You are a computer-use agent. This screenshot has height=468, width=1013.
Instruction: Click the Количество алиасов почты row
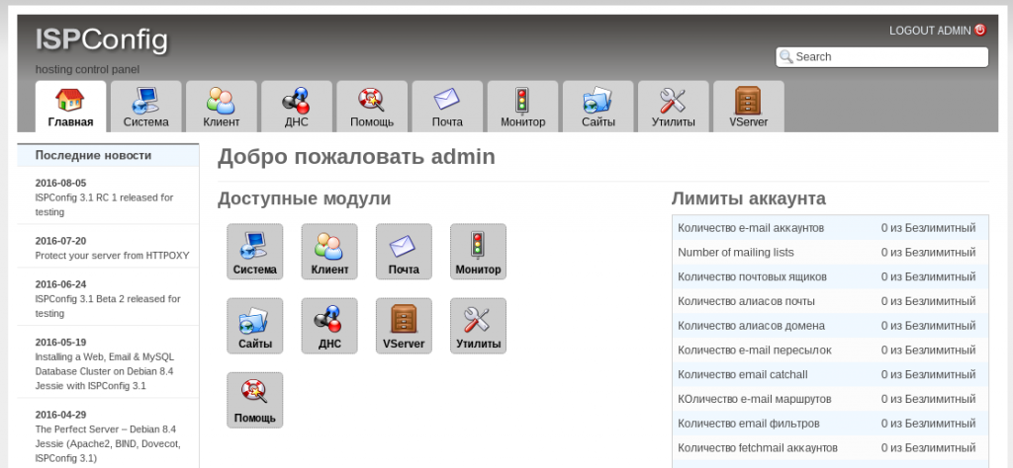pyautogui.click(x=830, y=301)
